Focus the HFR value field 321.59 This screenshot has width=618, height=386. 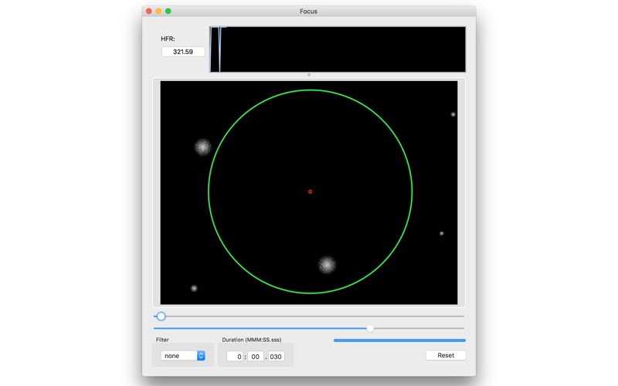(x=183, y=52)
